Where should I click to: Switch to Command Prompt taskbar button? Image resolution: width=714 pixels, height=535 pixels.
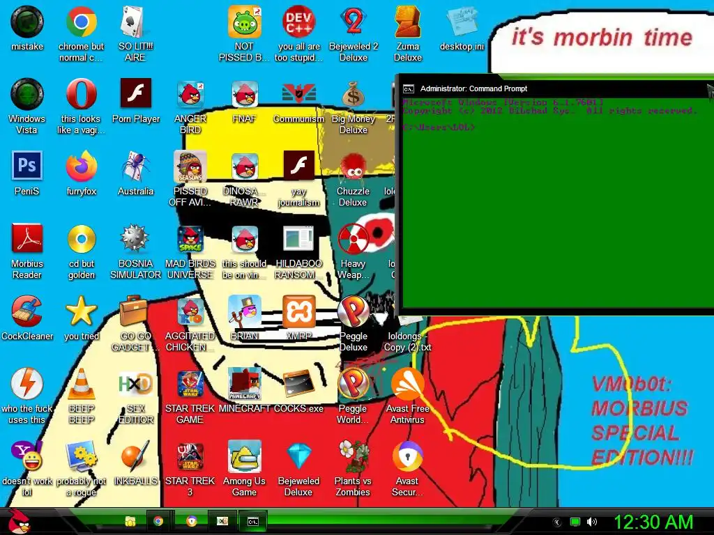[x=252, y=521]
